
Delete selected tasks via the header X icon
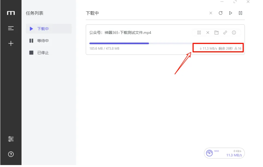tap(211, 13)
